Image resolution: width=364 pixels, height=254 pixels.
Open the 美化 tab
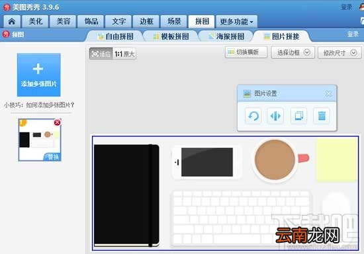tap(35, 22)
